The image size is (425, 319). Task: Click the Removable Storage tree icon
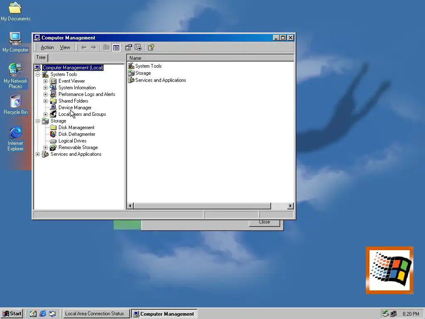click(x=54, y=147)
